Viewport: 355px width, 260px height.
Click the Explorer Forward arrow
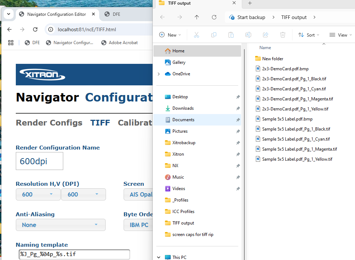[x=180, y=17]
